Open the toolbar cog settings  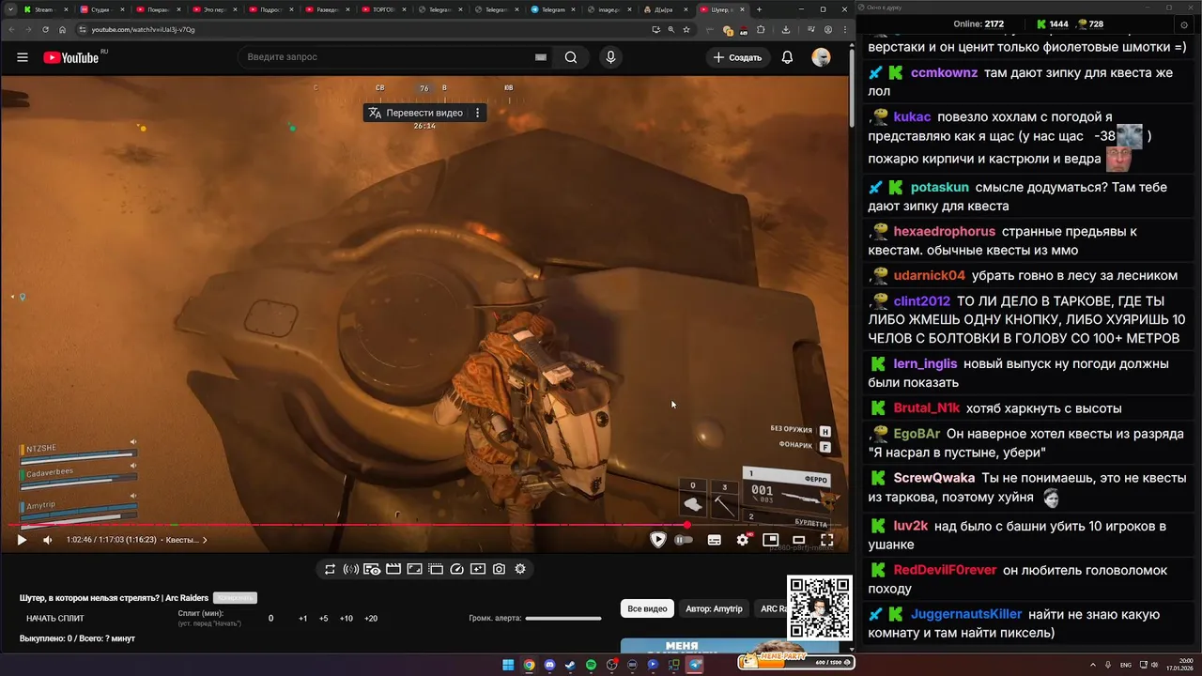(520, 569)
